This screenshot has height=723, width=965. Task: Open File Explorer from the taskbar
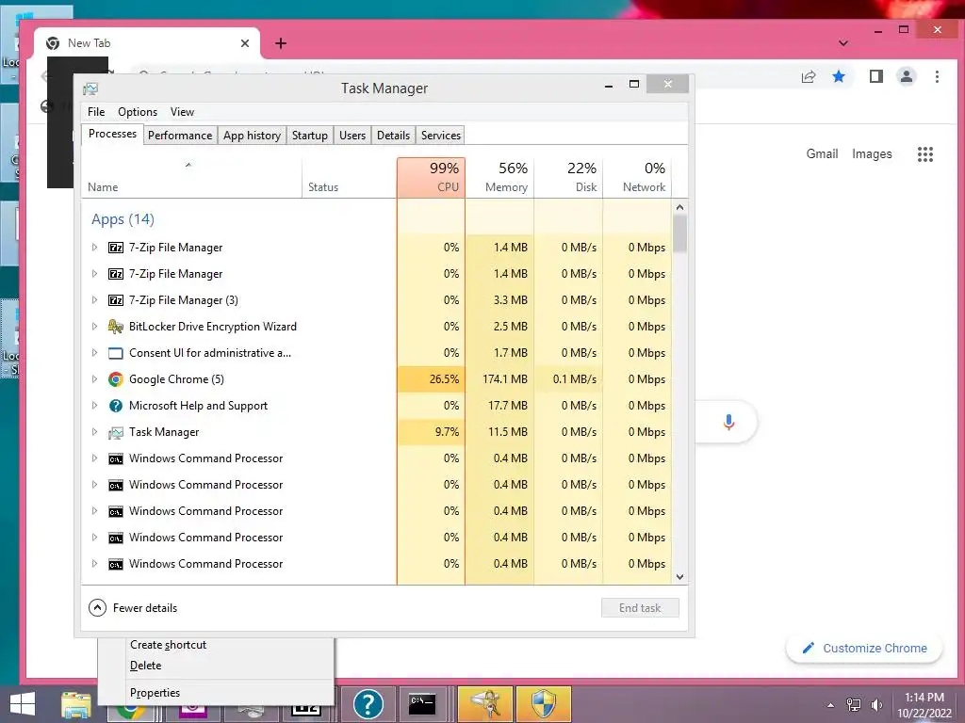coord(76,704)
